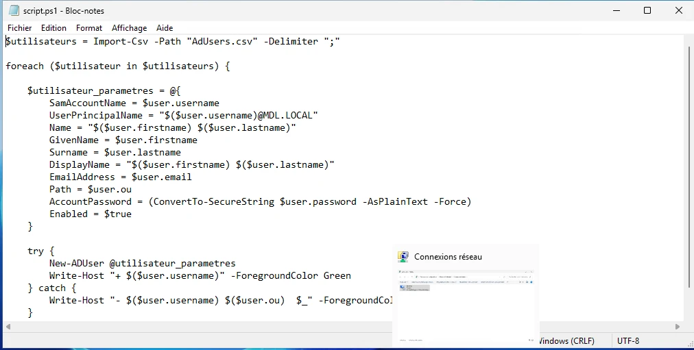Click the Connexions réseau preview title
The width and height of the screenshot is (694, 350).
[448, 257]
